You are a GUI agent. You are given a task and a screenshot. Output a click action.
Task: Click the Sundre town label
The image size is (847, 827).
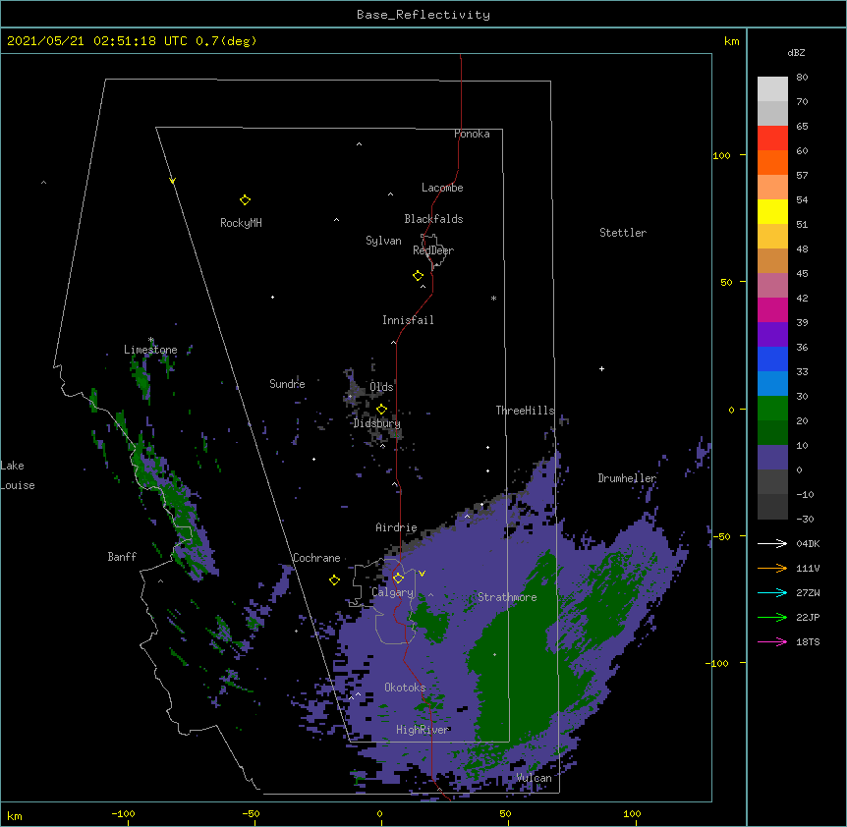coord(287,384)
